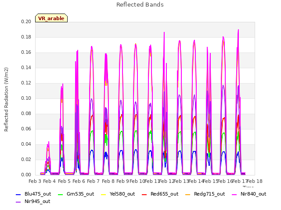Click the Reflected Radiation (W/m2) axis label
This screenshot has width=281, height=210.
pyautogui.click(x=6, y=99)
